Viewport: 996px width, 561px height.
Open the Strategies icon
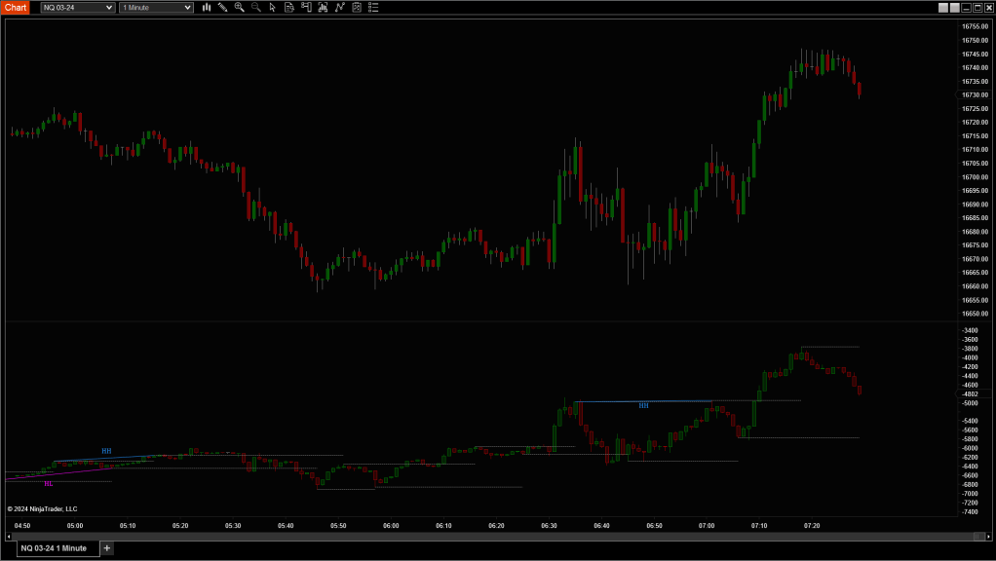pyautogui.click(x=357, y=7)
